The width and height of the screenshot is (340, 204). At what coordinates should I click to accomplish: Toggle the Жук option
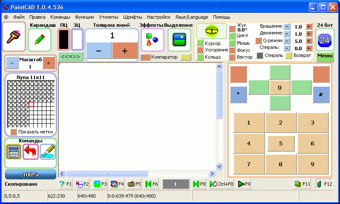232,29
